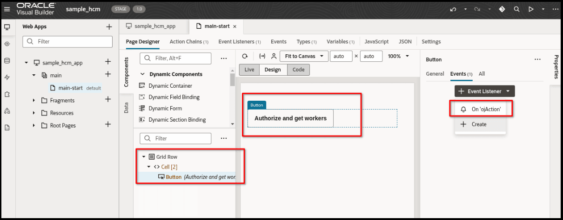Select On 'ojAction' menu option
This screenshot has width=563, height=220.
(x=480, y=109)
